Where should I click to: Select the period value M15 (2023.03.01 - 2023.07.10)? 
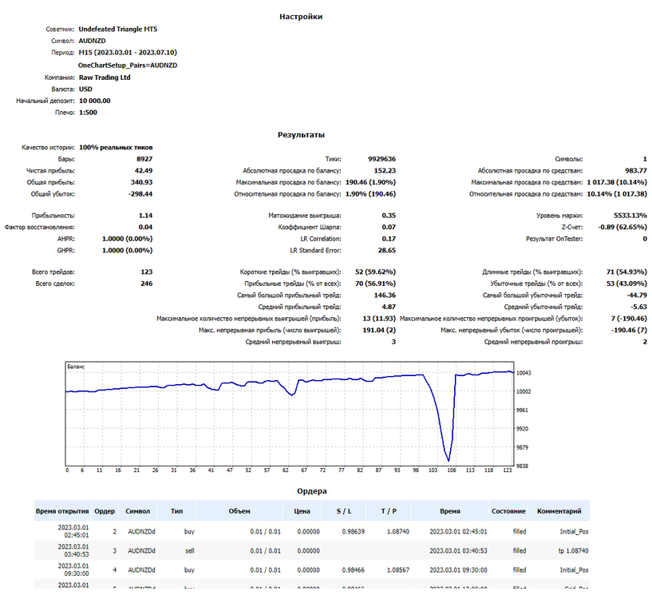click(128, 53)
